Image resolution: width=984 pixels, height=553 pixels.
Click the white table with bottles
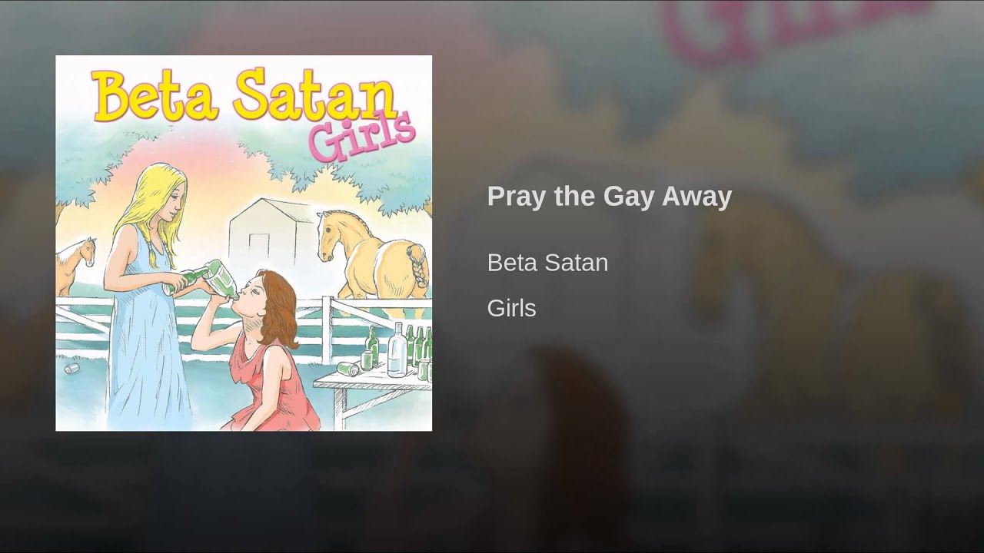tap(374, 392)
